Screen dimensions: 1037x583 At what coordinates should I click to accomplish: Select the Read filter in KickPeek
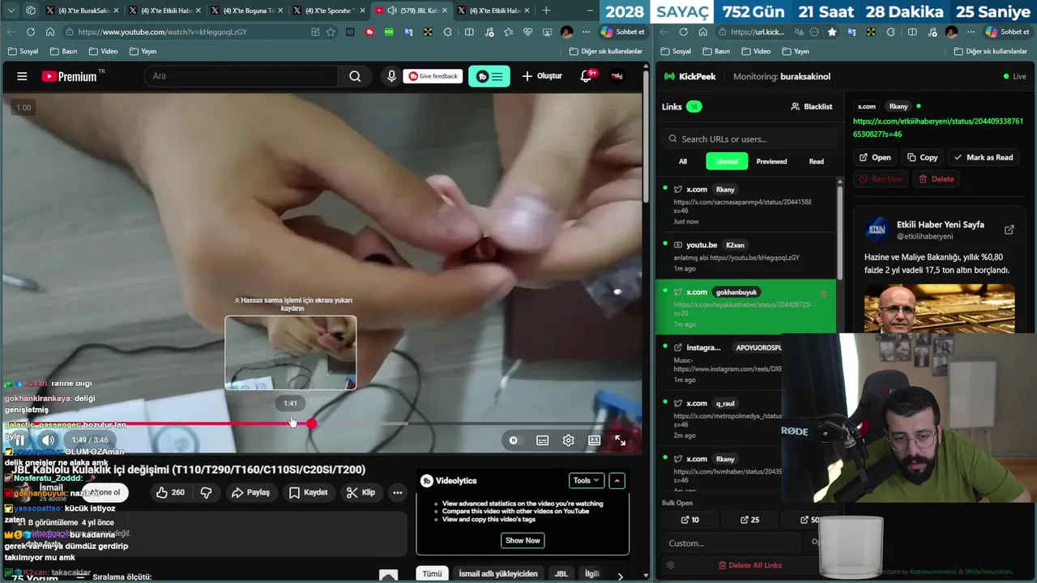click(x=816, y=161)
